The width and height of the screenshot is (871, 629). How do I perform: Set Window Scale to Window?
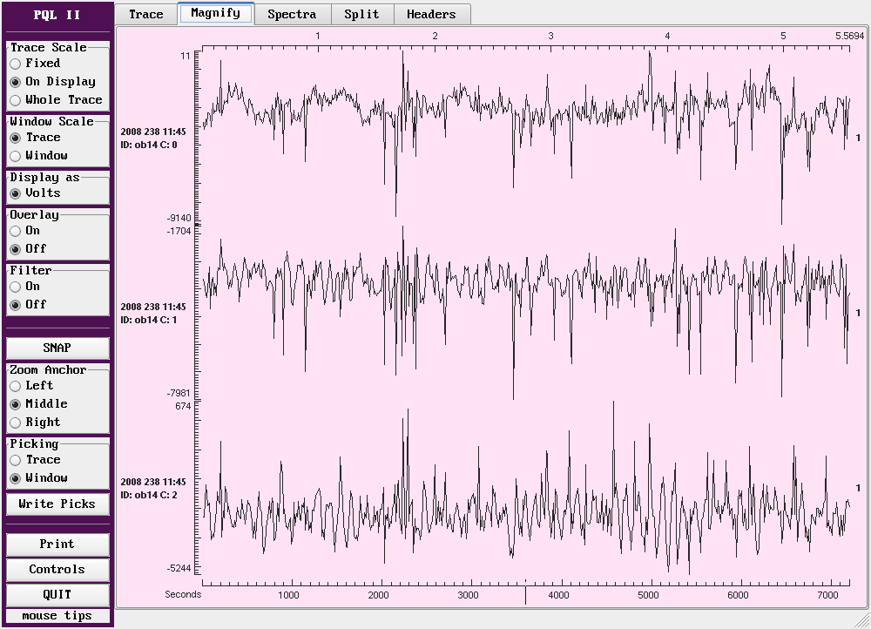pyautogui.click(x=16, y=156)
